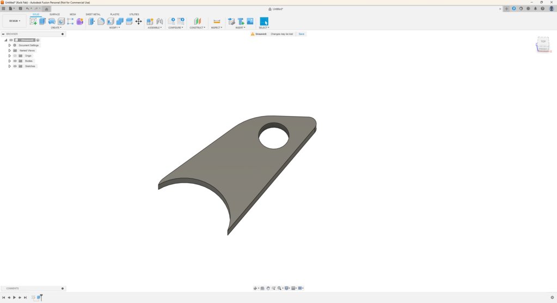Expand the Bodies node
557x303 pixels.
[x=10, y=61]
